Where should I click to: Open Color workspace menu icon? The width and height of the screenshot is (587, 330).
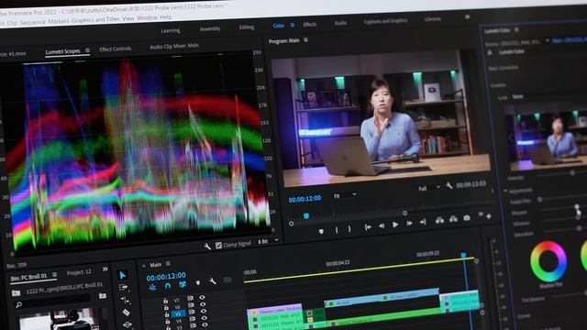293,25
